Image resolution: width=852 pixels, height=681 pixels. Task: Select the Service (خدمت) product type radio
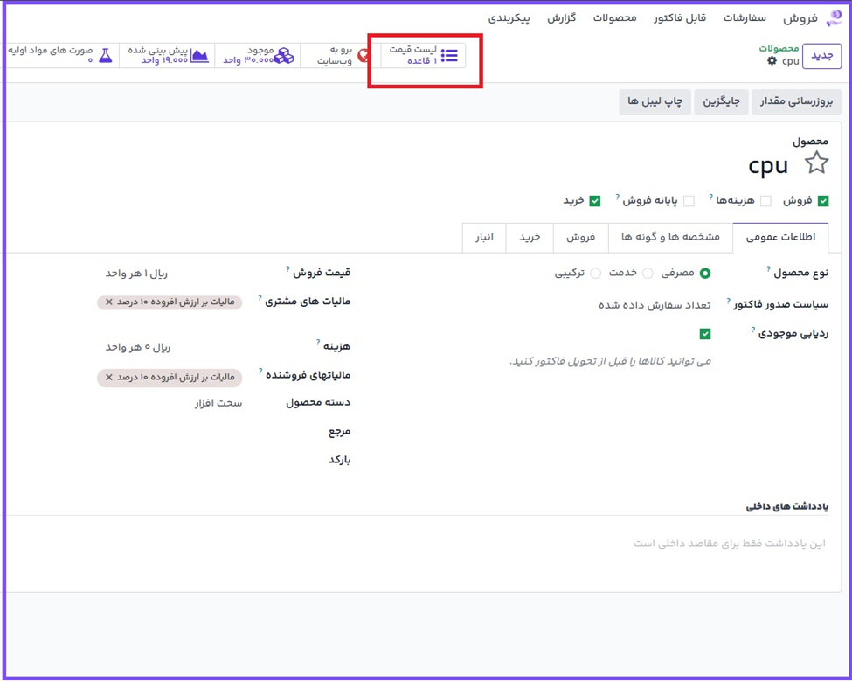click(648, 274)
